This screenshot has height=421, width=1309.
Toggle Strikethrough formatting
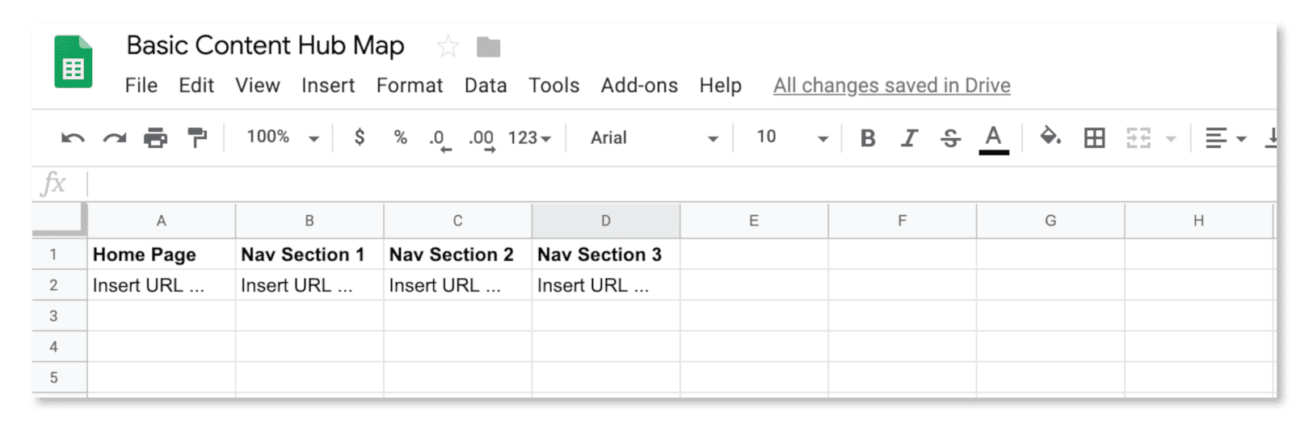(x=950, y=138)
